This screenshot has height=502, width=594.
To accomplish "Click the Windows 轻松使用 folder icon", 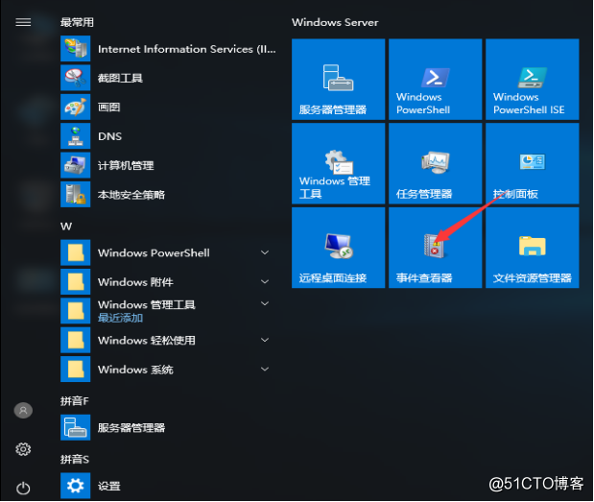I will [x=76, y=340].
